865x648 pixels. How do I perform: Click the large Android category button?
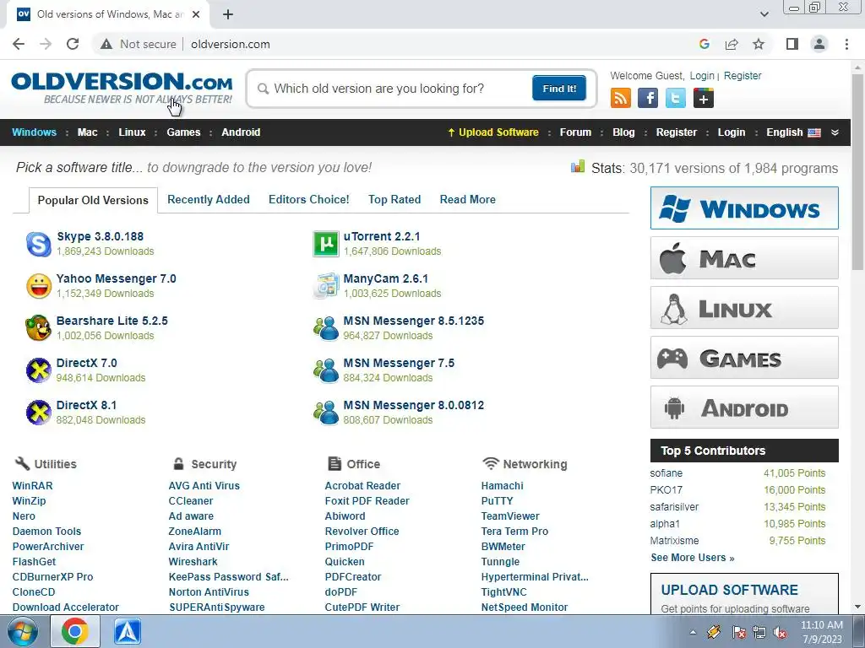coord(744,408)
